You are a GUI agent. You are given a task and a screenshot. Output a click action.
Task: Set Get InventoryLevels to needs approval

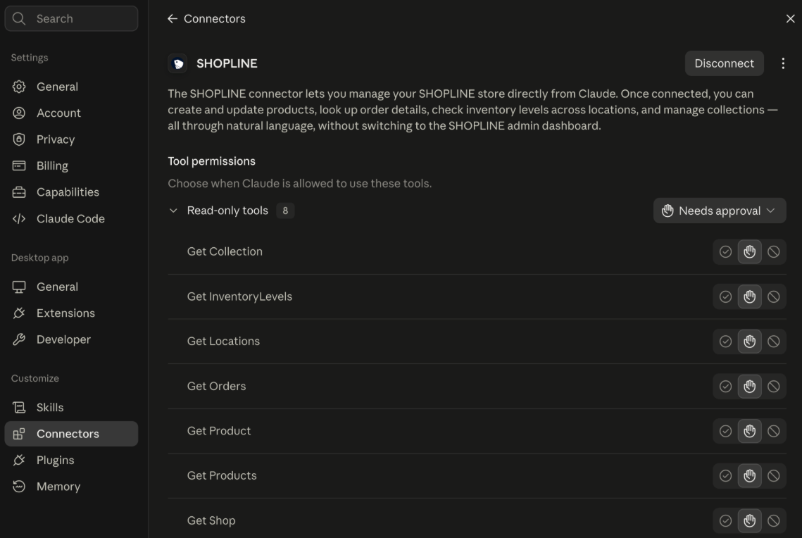(x=749, y=296)
